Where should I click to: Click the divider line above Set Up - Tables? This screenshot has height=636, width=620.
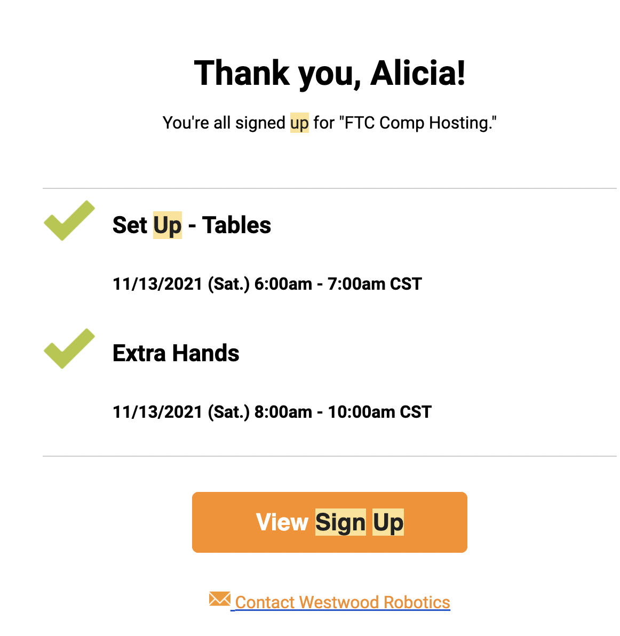tap(330, 188)
